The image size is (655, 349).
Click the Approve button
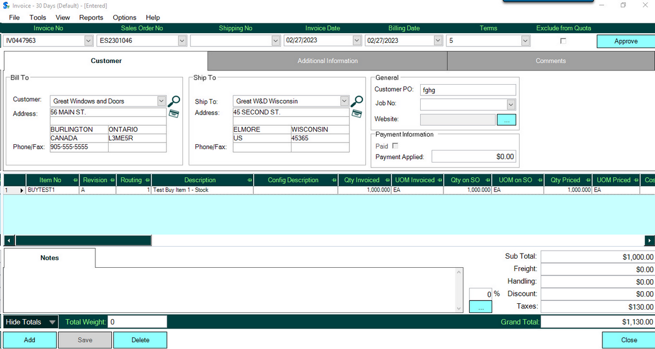[626, 41]
